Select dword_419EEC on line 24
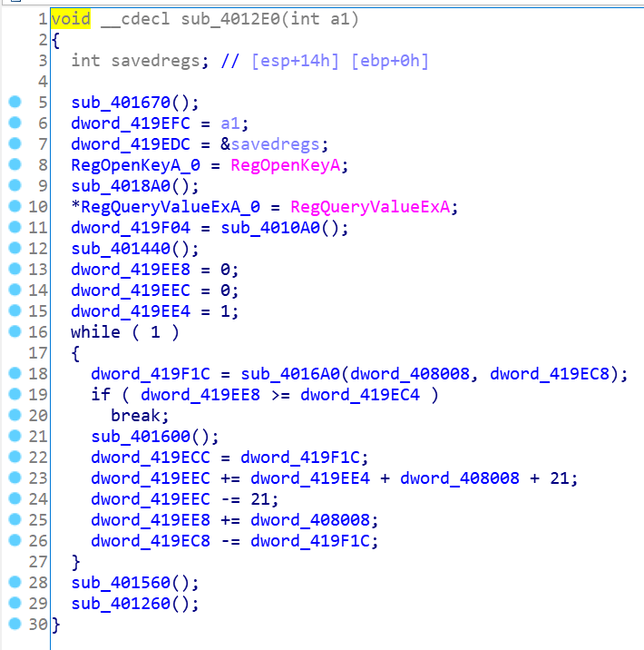The height and width of the screenshot is (650, 644). (151, 499)
